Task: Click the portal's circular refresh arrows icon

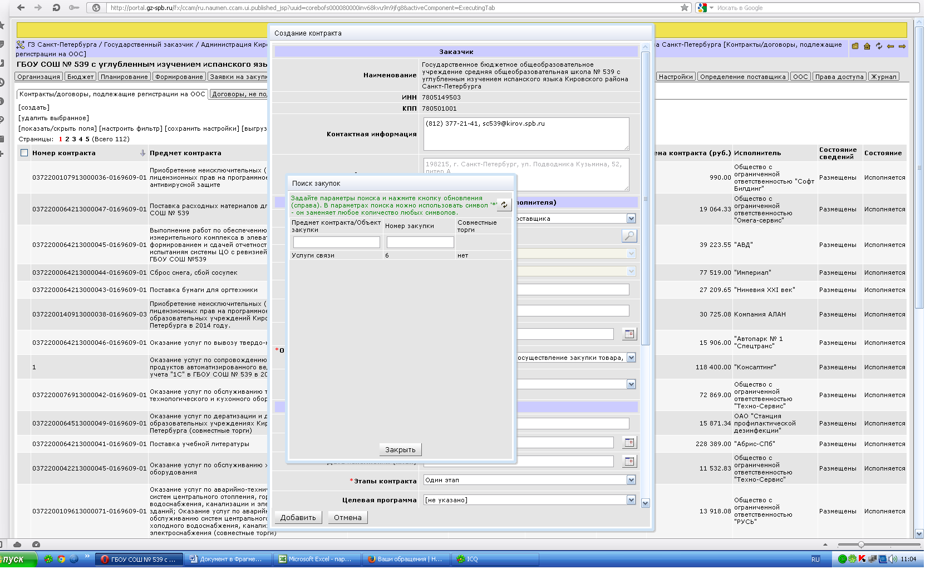Action: 879,46
